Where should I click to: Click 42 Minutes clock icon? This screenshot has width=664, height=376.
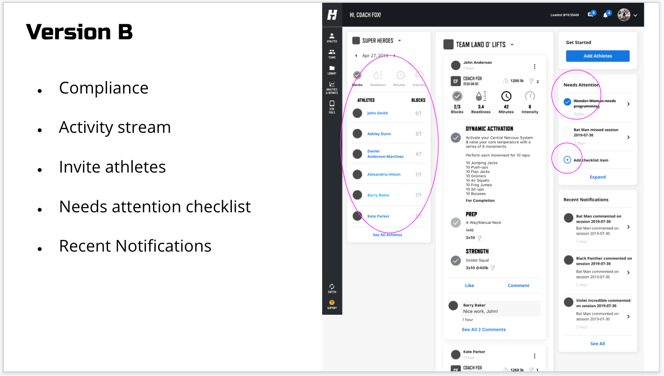click(x=506, y=96)
